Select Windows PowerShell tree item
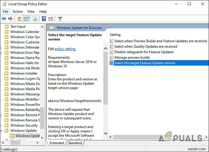 [x=25, y=104]
